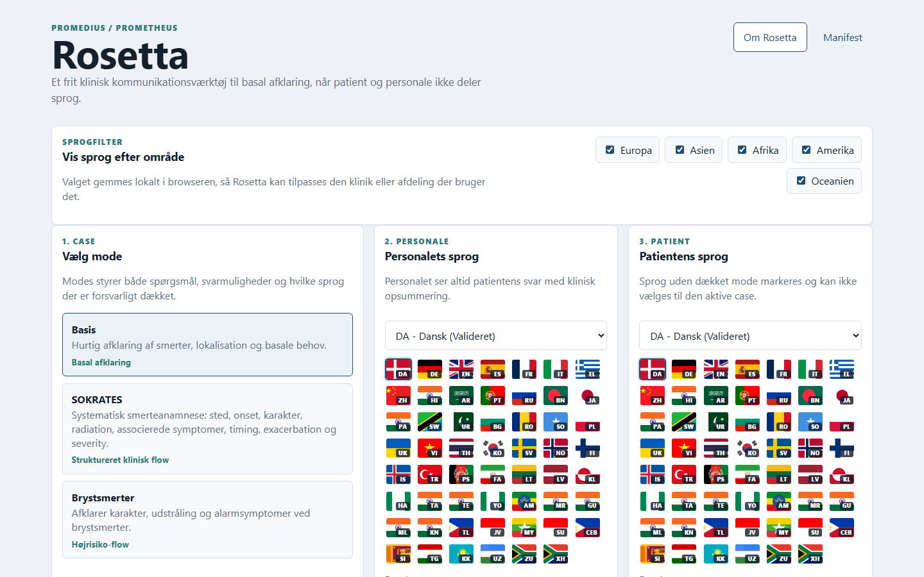This screenshot has height=577, width=924.
Task: Toggle the Afrika language filter checkbox
Action: coord(742,150)
